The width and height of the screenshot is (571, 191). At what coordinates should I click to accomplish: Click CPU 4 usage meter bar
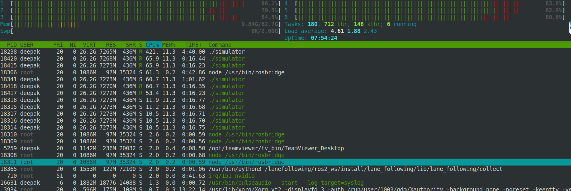pyautogui.click(x=430, y=4)
